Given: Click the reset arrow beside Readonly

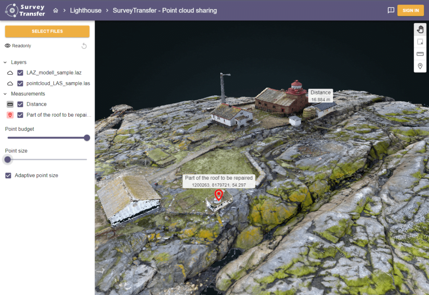Looking at the screenshot, I should point(84,46).
